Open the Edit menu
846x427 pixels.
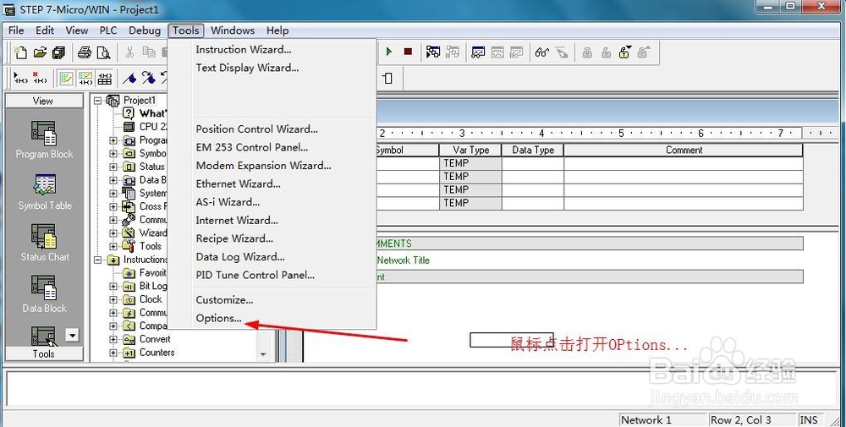(x=45, y=30)
